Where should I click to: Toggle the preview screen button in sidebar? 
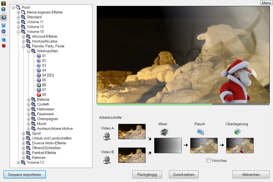coord(3,17)
